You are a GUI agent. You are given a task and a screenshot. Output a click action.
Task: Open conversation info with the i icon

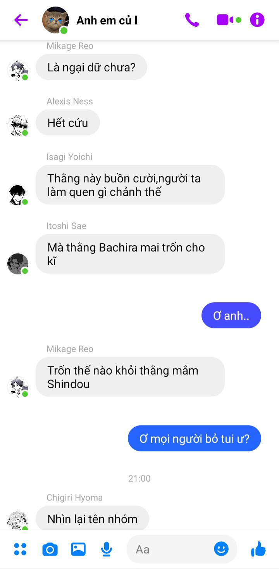[257, 20]
